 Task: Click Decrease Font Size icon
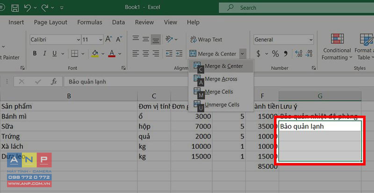[119, 39]
